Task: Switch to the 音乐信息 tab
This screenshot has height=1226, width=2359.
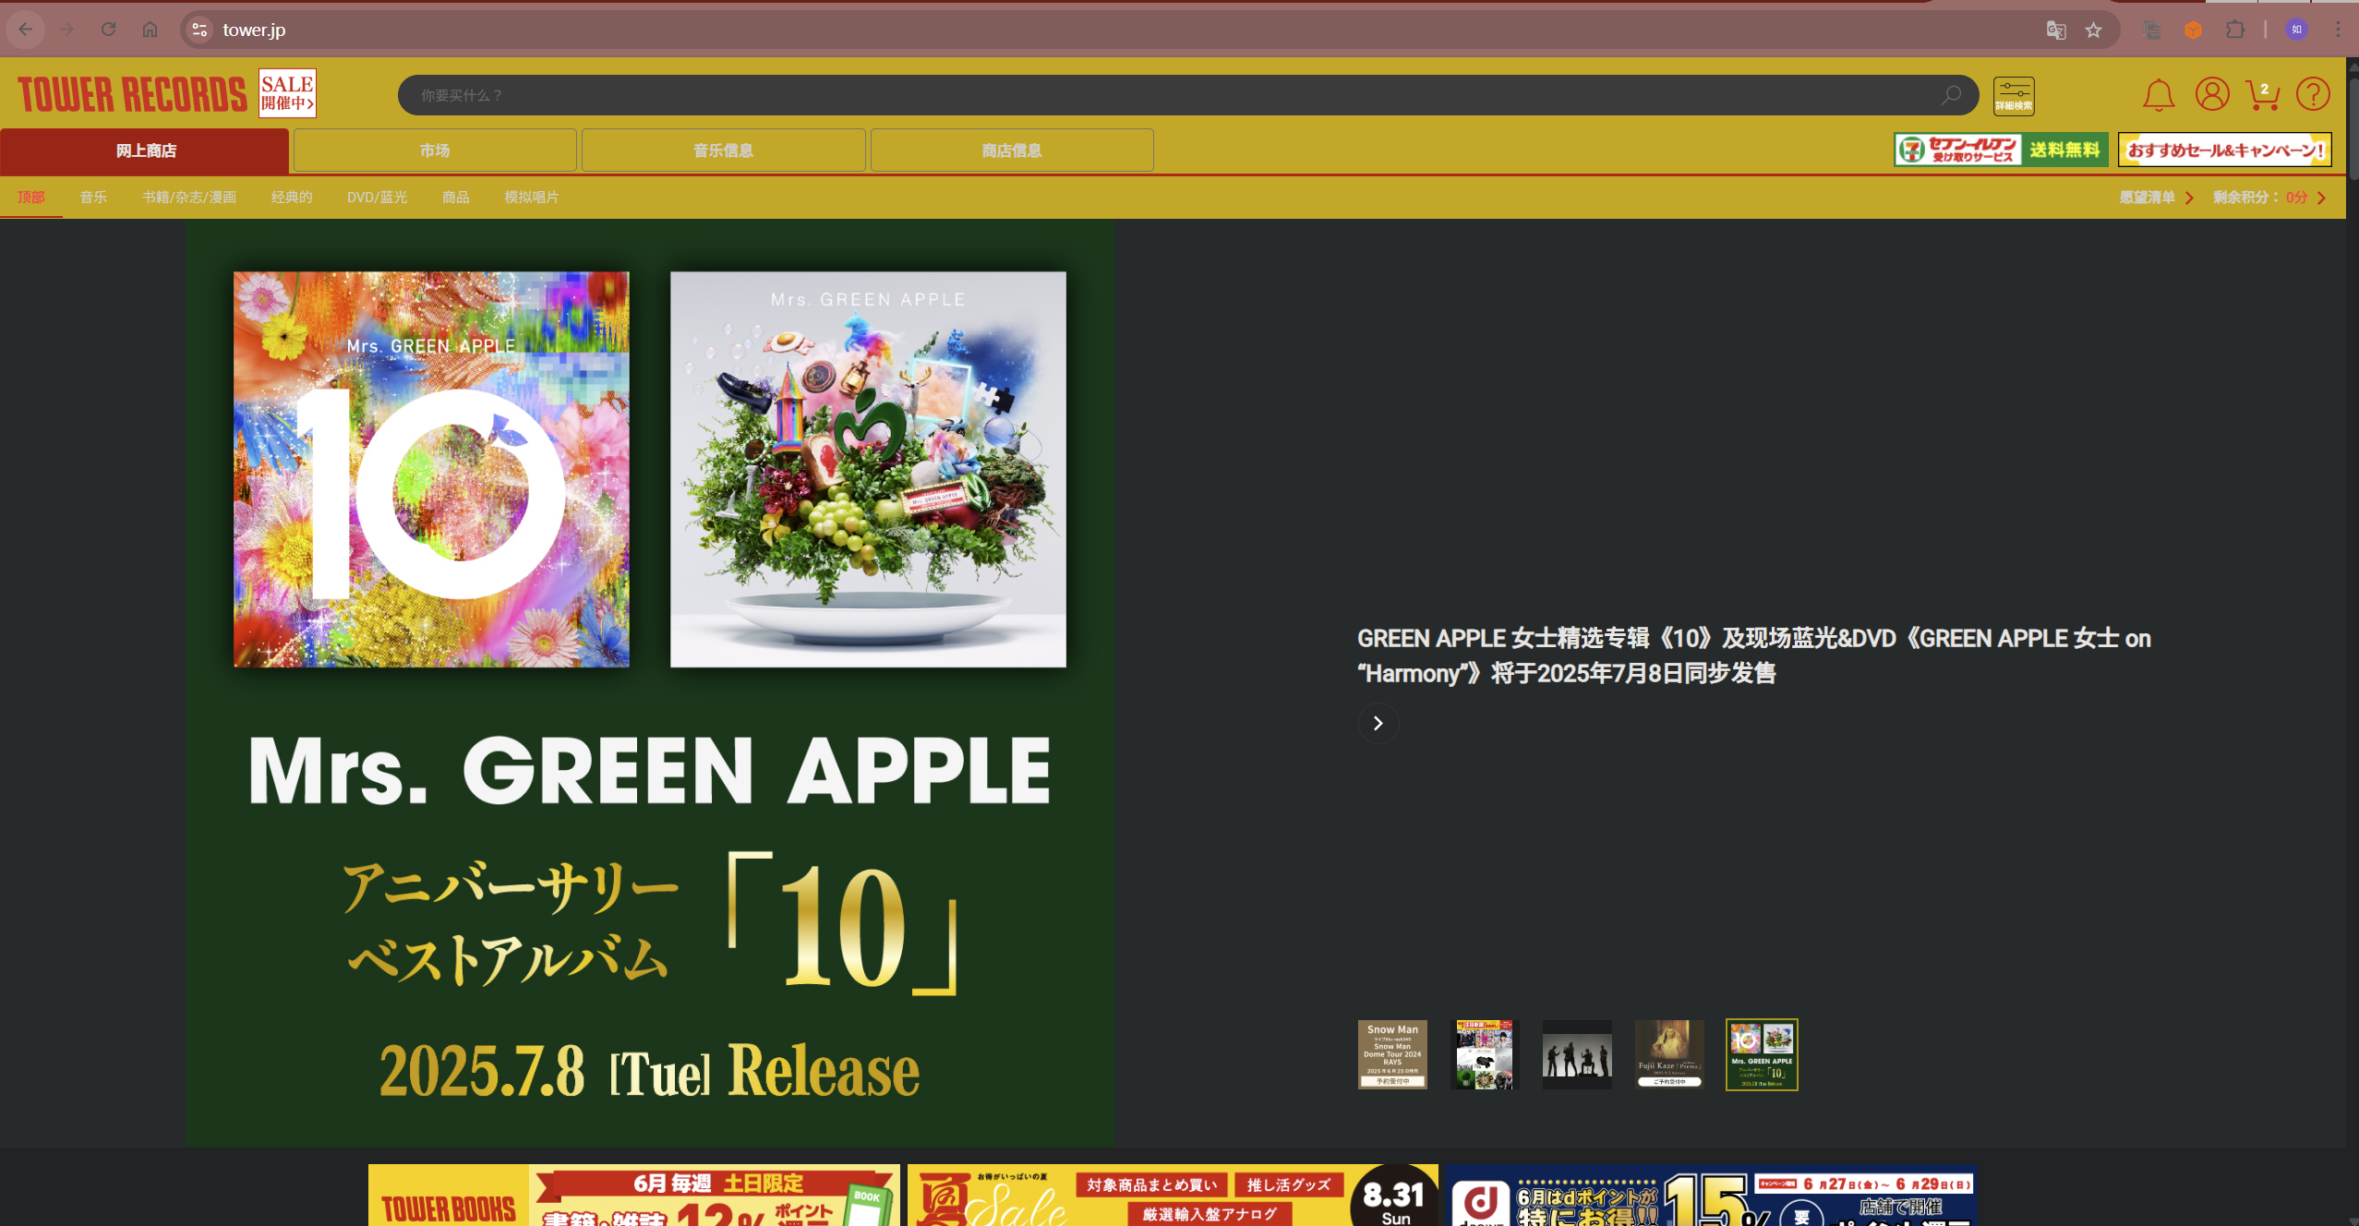Action: 723,150
